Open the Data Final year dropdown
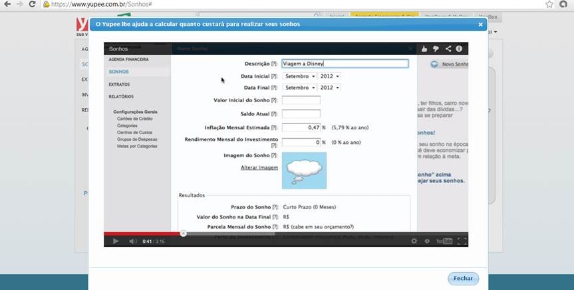 329,88
